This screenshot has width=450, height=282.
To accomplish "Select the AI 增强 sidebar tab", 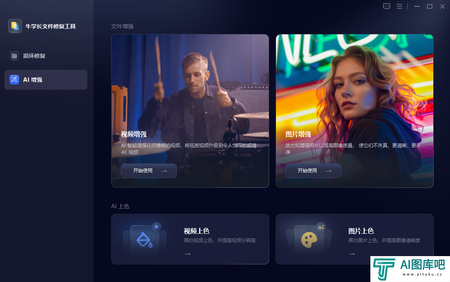I will (46, 80).
